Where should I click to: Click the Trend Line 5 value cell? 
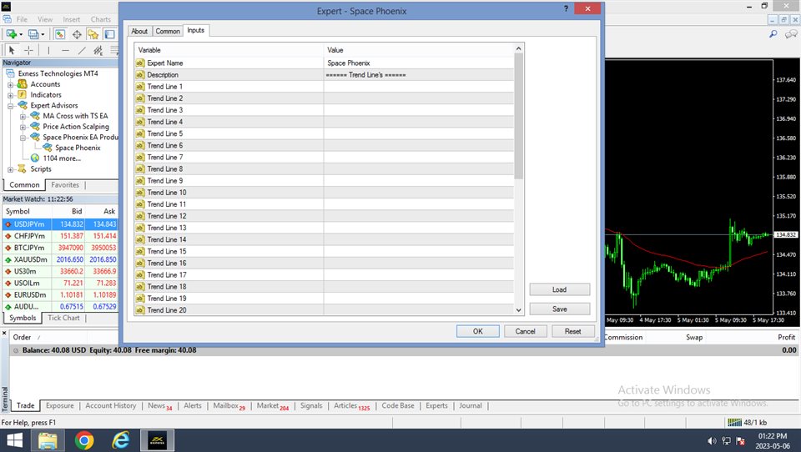pyautogui.click(x=418, y=133)
